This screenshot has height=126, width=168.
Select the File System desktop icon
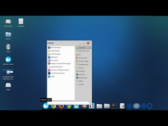8,23
